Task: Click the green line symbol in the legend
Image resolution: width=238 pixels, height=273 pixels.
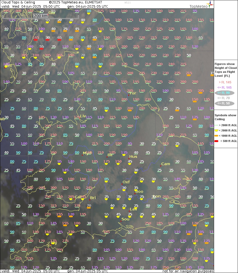Action: [216, 125]
